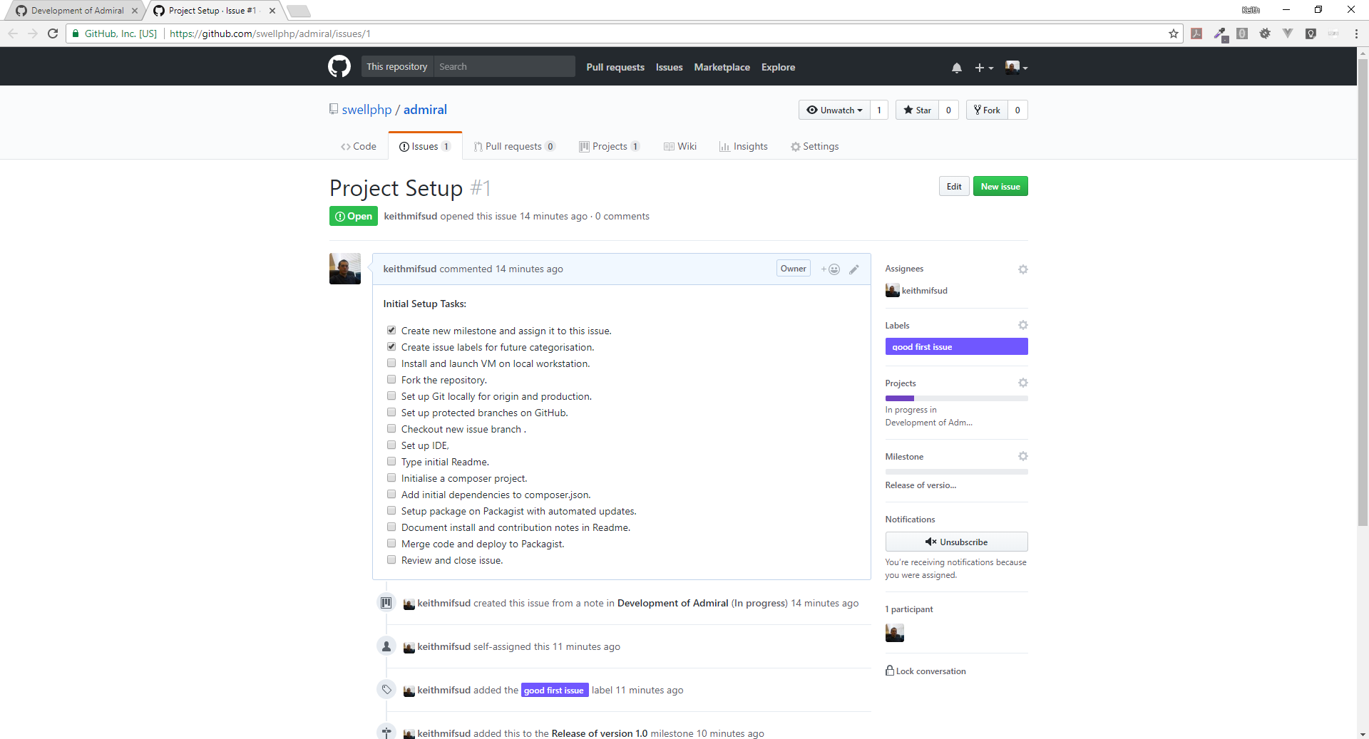
Task: Check the 'Review and close issue' task
Action: tap(391, 559)
